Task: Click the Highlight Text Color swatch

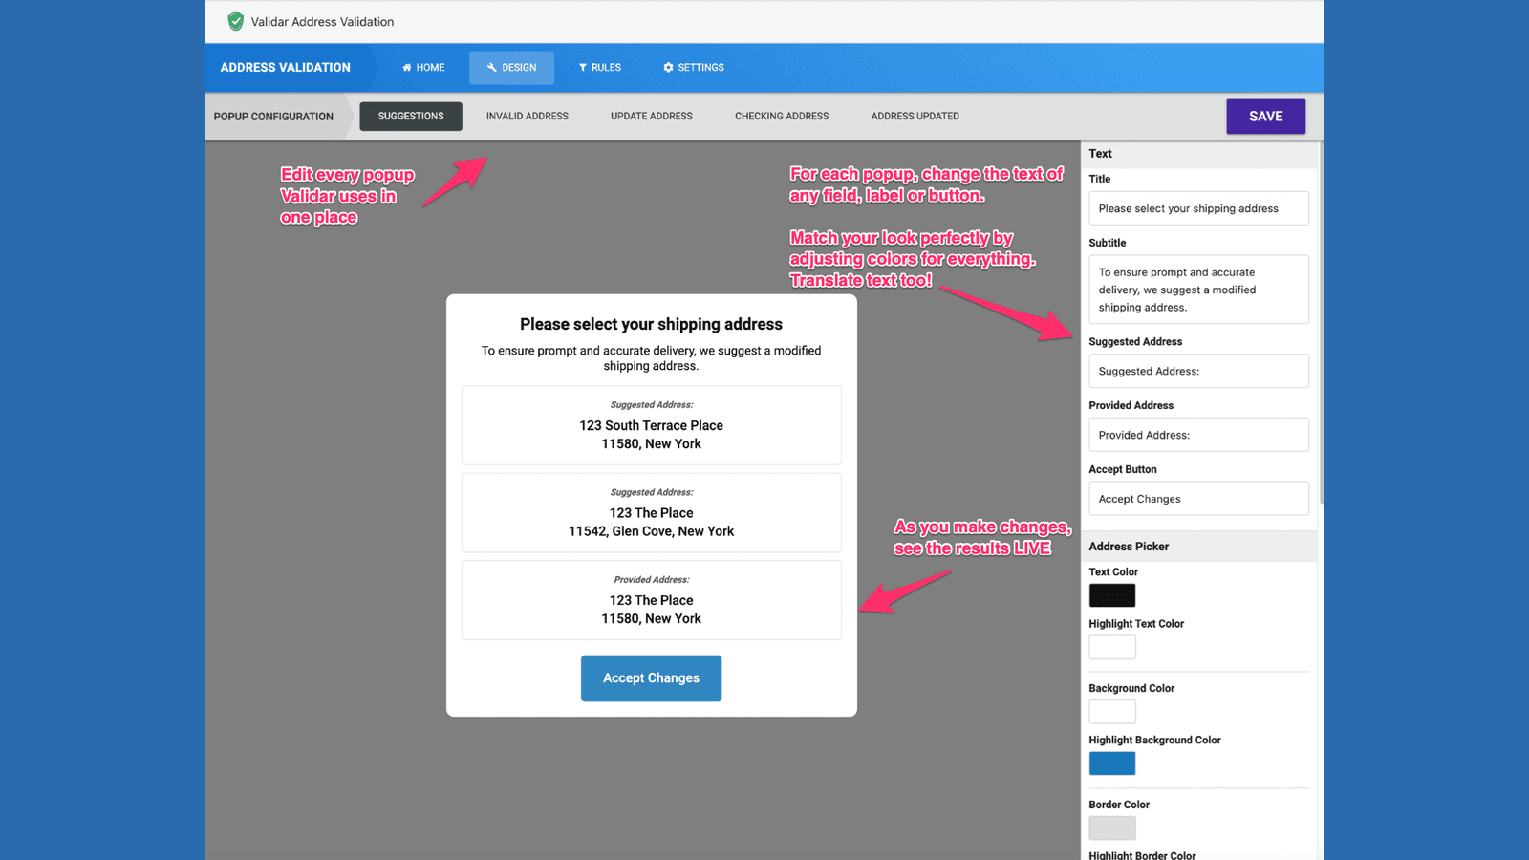Action: point(1111,647)
